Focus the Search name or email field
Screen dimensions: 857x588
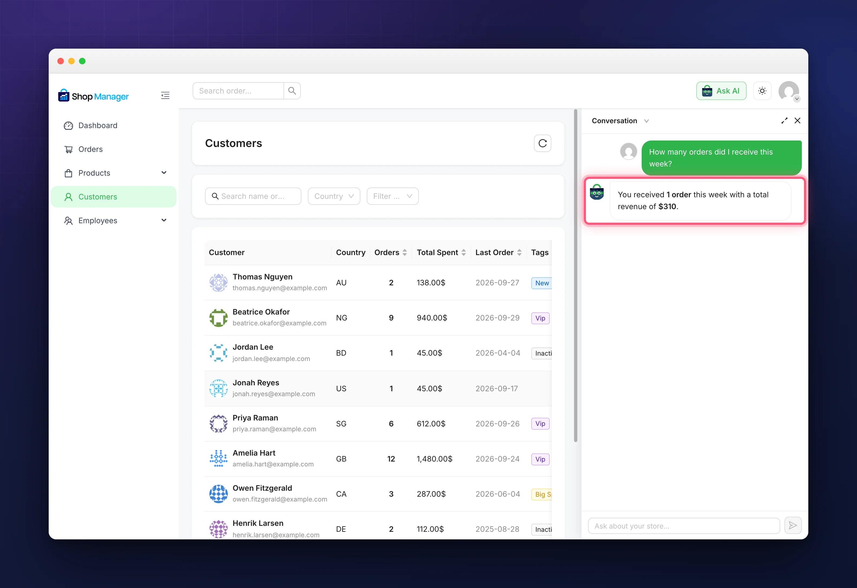pyautogui.click(x=253, y=196)
